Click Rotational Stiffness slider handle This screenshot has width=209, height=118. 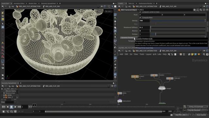[151, 28]
